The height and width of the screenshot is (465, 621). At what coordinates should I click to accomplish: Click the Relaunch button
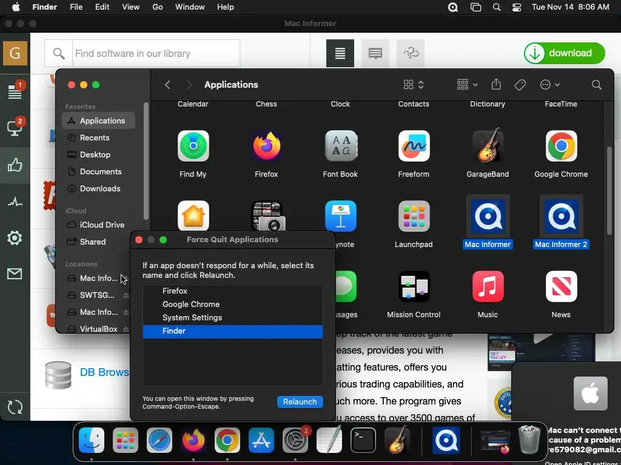(x=300, y=402)
